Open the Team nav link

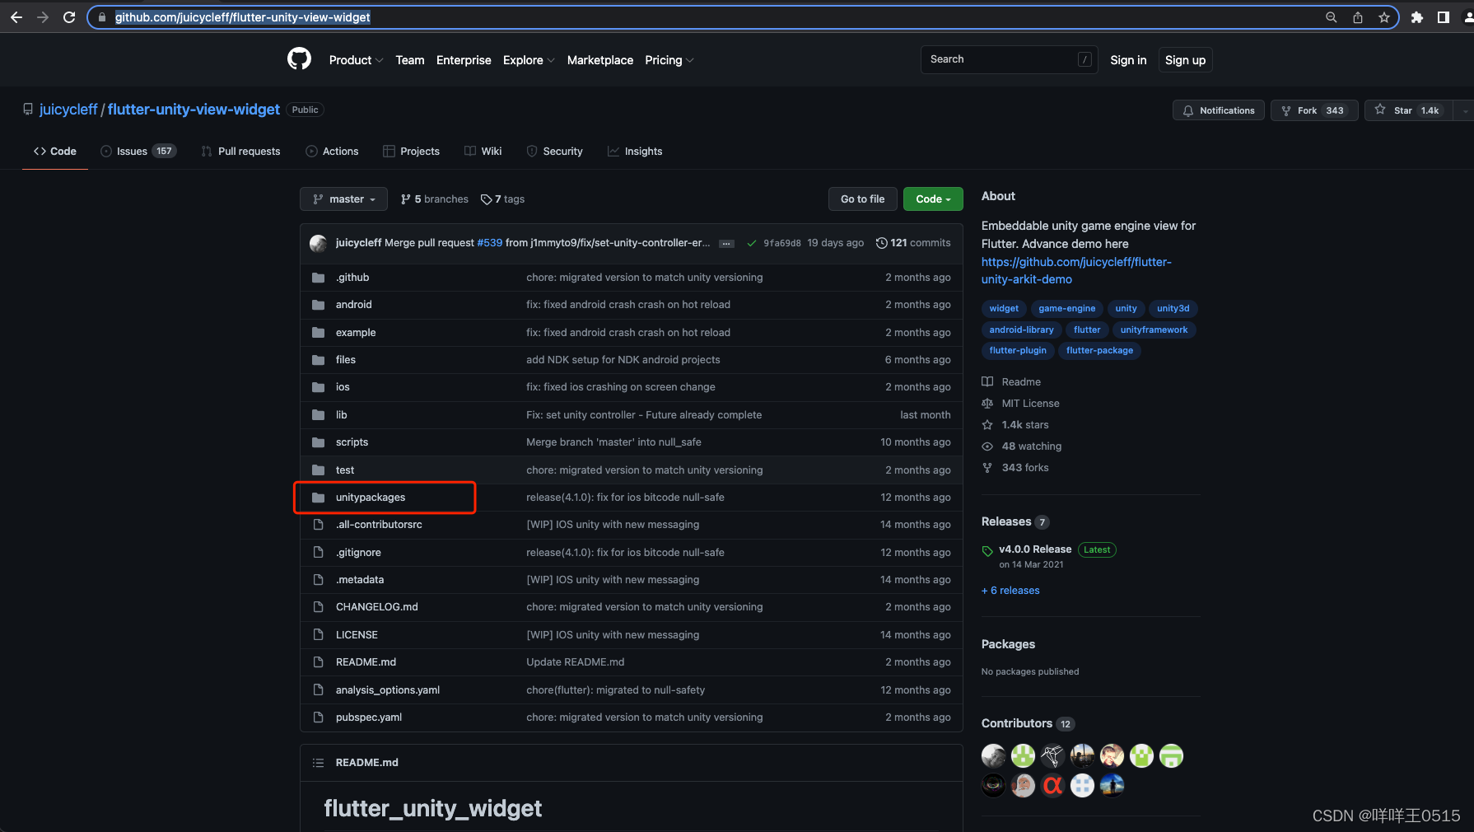click(x=410, y=60)
